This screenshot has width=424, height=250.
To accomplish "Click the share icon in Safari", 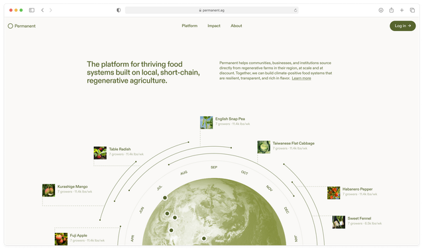I will coord(392,10).
